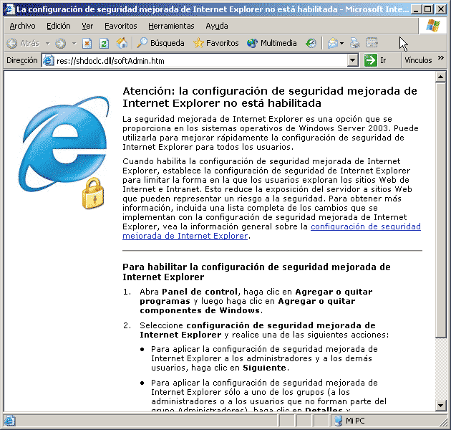Click the page icon in the address bar
451x430 pixels.
point(49,60)
